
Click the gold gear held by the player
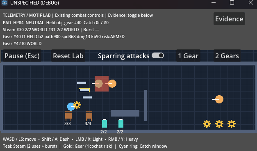[77, 105]
